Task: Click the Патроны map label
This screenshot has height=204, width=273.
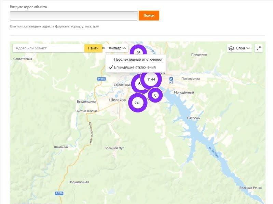Action: (x=194, y=118)
